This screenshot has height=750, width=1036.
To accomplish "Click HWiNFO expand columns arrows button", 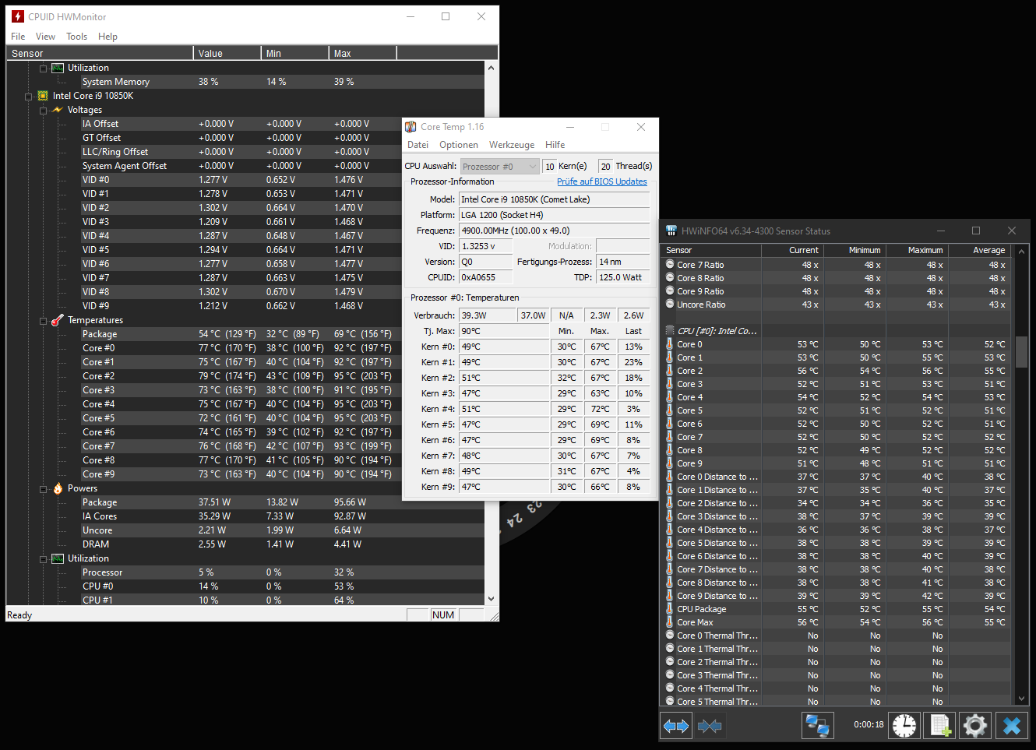I will [x=675, y=726].
